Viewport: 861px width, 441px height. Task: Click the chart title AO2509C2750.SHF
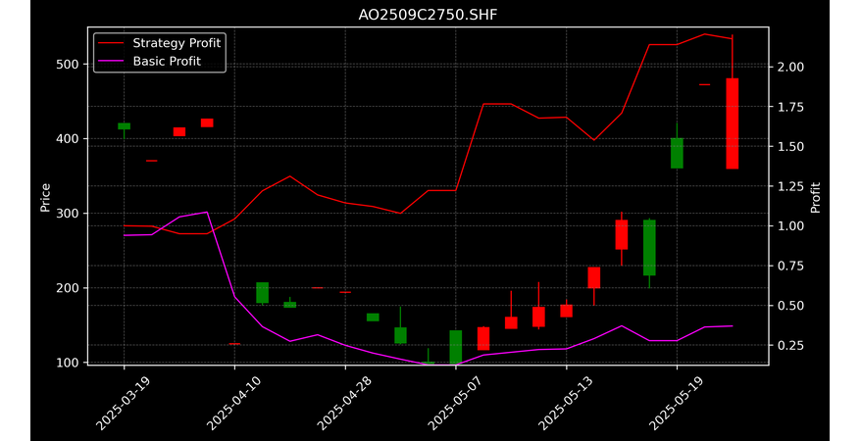[428, 15]
